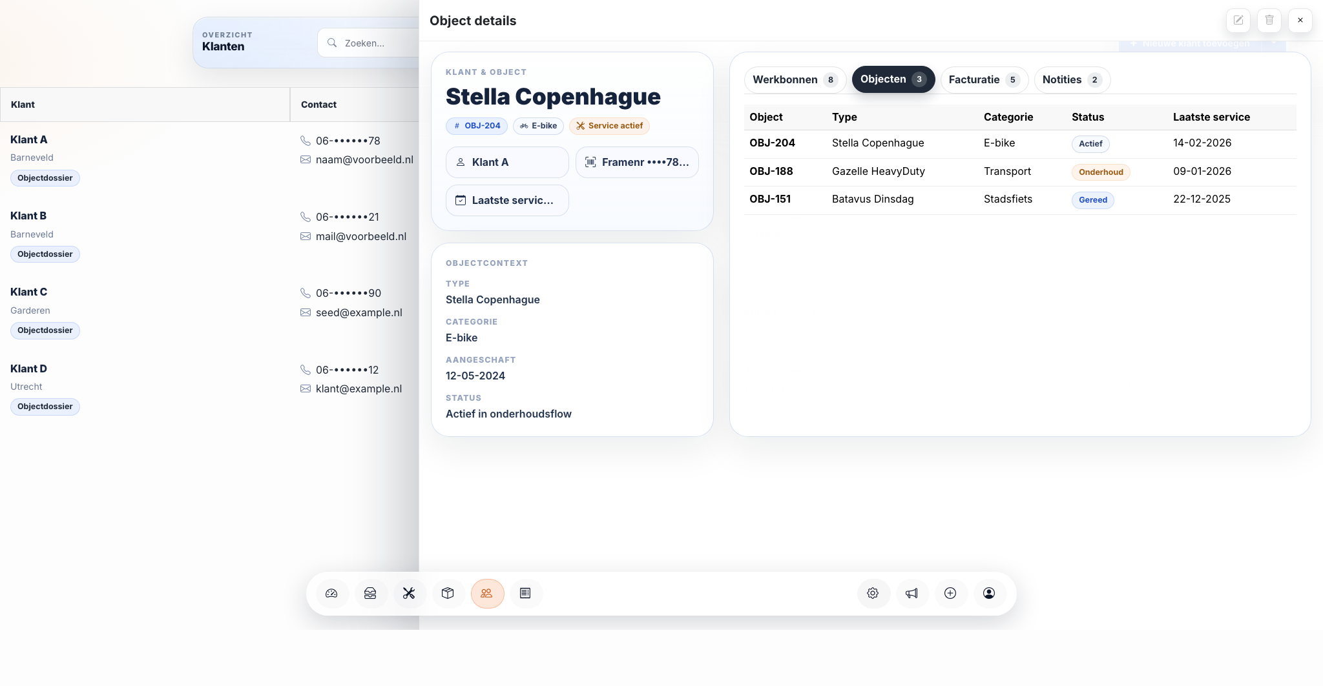Click the date 09-01-2026
Viewport: 1323px width, 686px height.
click(x=1202, y=171)
